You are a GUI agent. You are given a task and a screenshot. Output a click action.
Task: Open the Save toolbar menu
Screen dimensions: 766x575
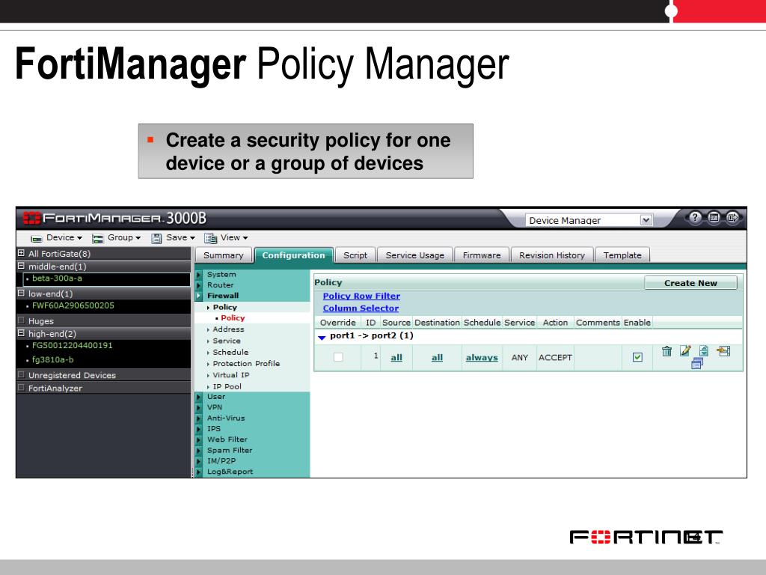click(x=173, y=238)
